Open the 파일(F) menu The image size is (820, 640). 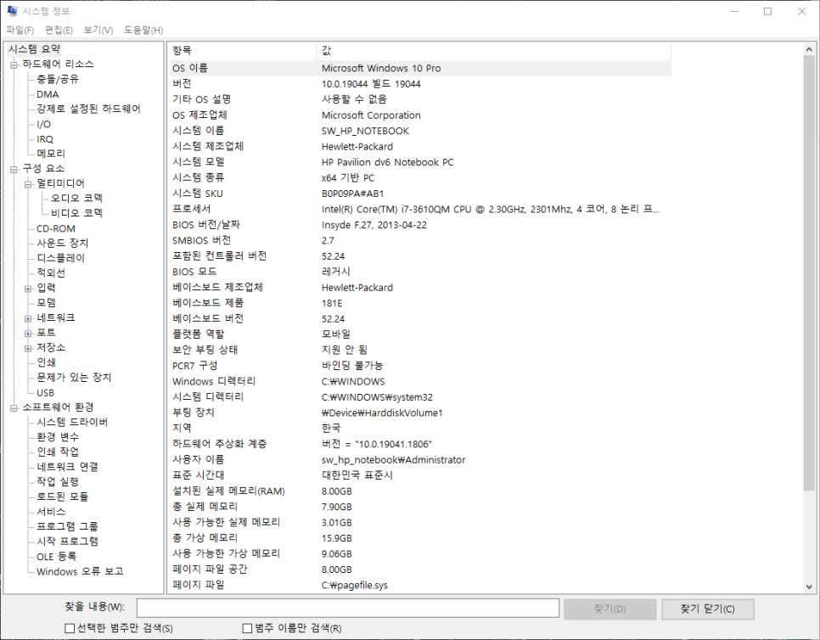click(20, 31)
